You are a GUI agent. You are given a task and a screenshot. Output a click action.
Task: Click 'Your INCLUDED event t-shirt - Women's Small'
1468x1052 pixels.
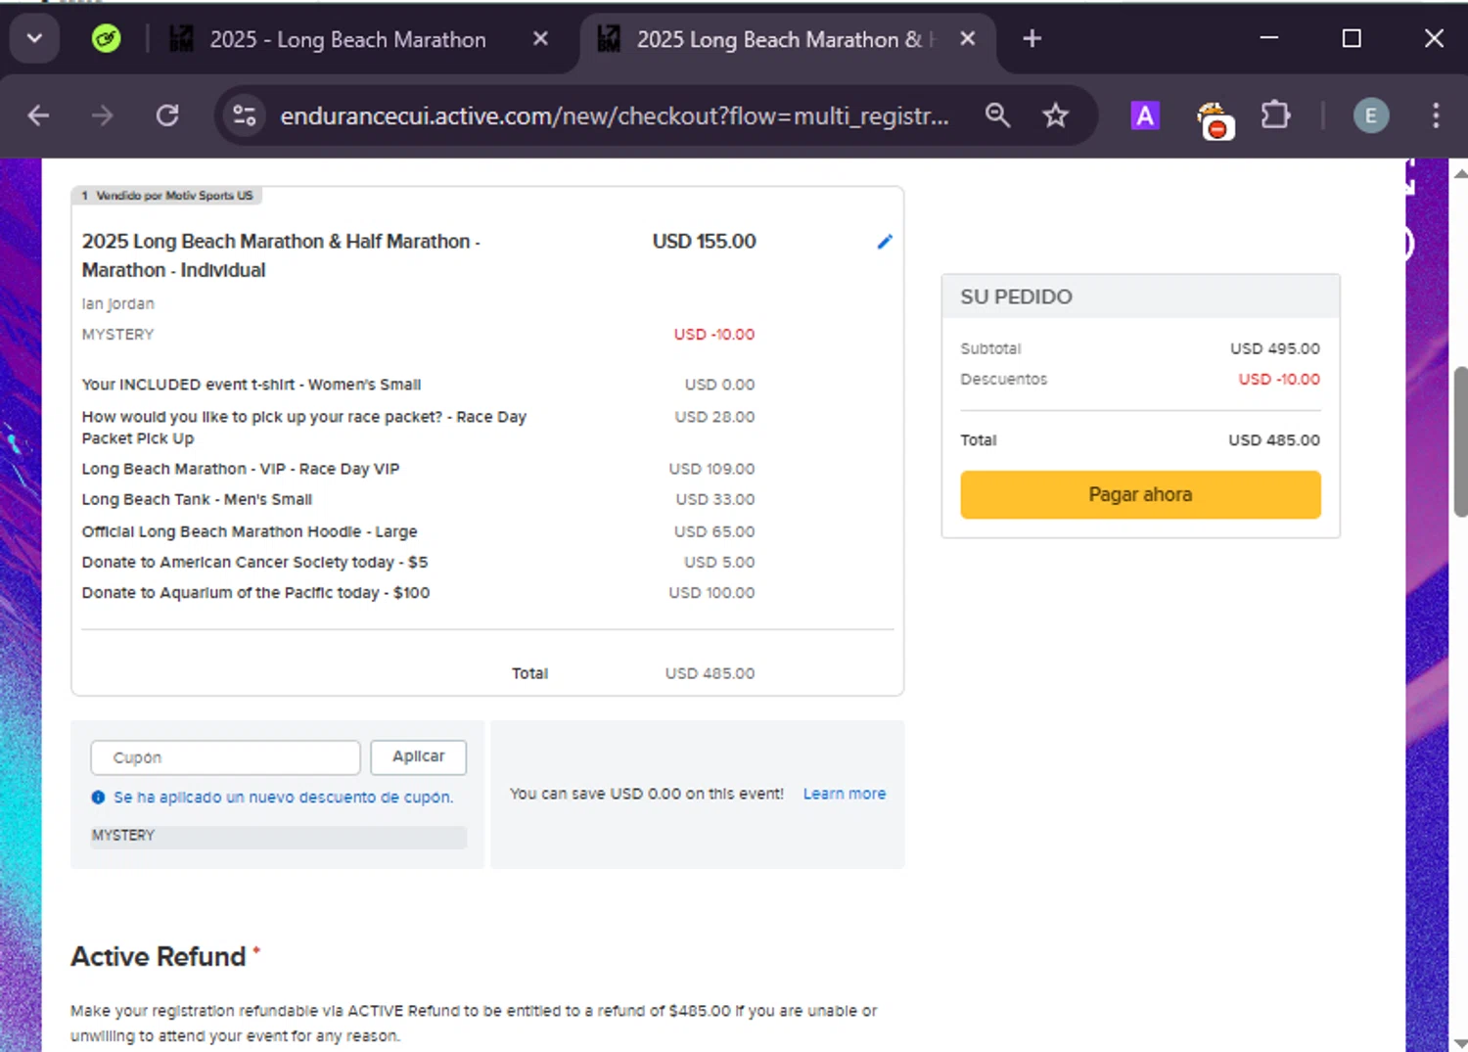pyautogui.click(x=252, y=385)
